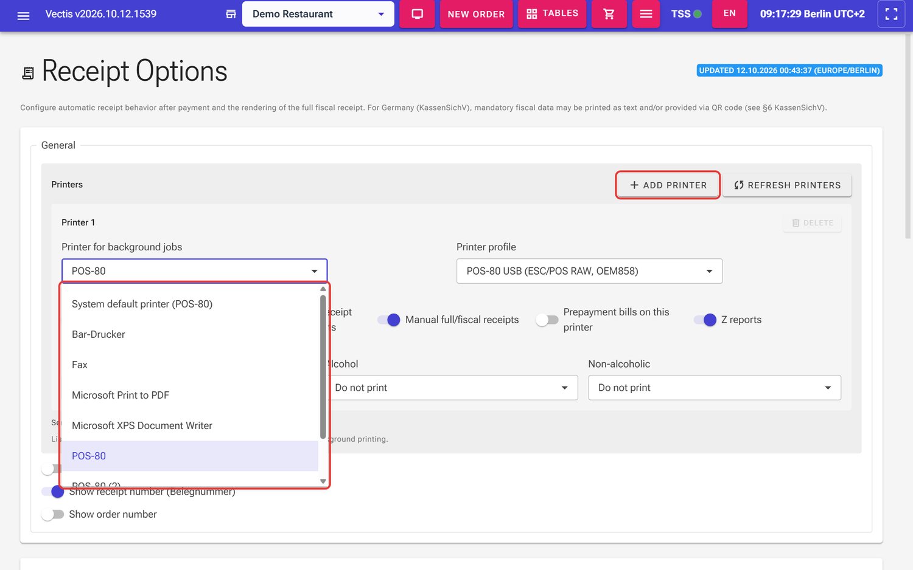Open the shopping cart
The width and height of the screenshot is (913, 570).
609,14
